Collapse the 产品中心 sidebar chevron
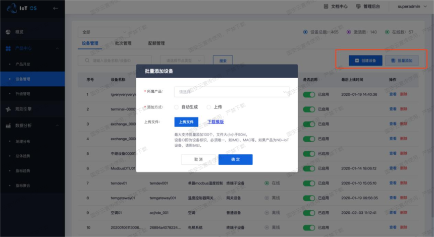This screenshot has height=237, width=434. 58,48
